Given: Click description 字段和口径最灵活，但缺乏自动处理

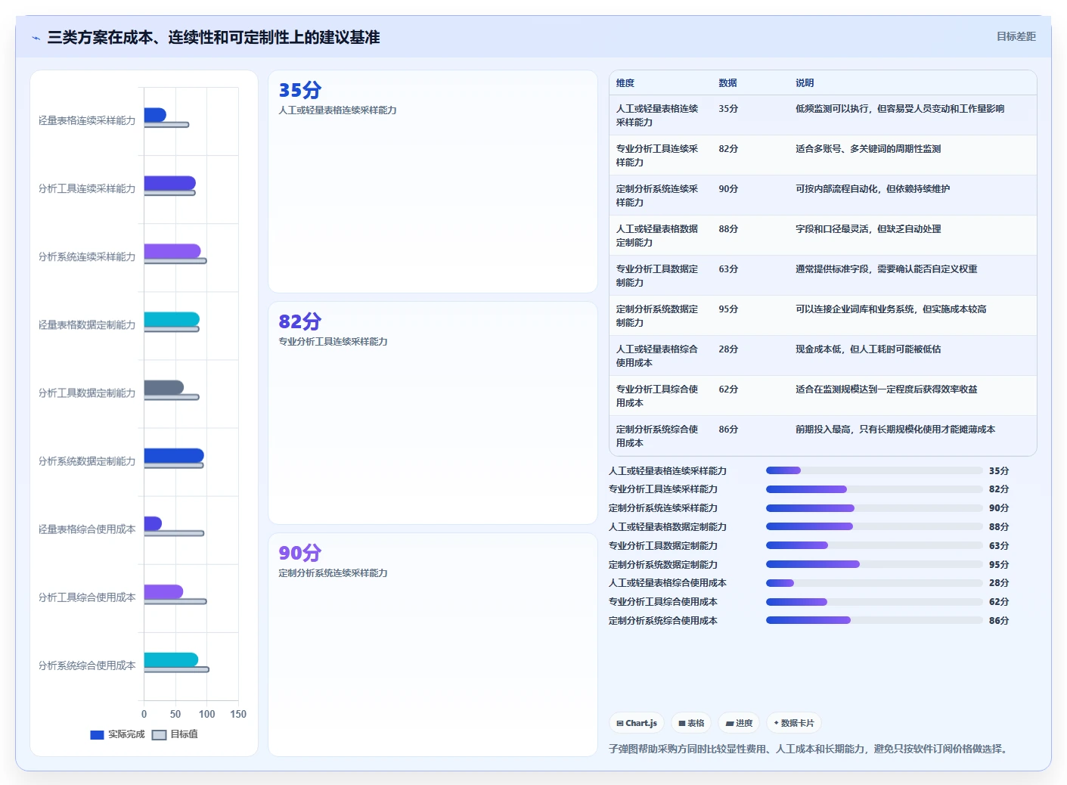Looking at the screenshot, I should tap(868, 229).
